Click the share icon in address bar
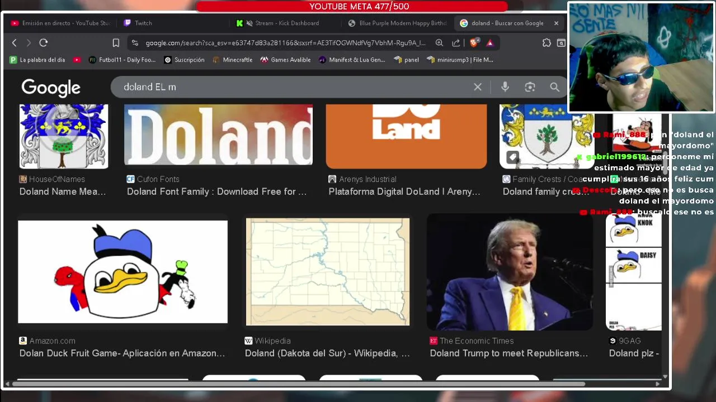 click(x=456, y=42)
